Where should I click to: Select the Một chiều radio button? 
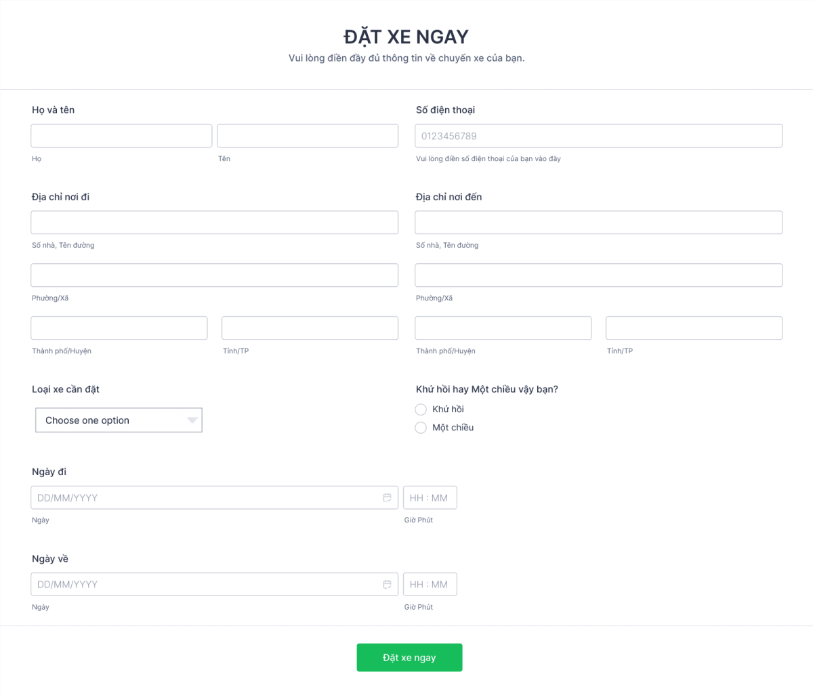pos(421,427)
